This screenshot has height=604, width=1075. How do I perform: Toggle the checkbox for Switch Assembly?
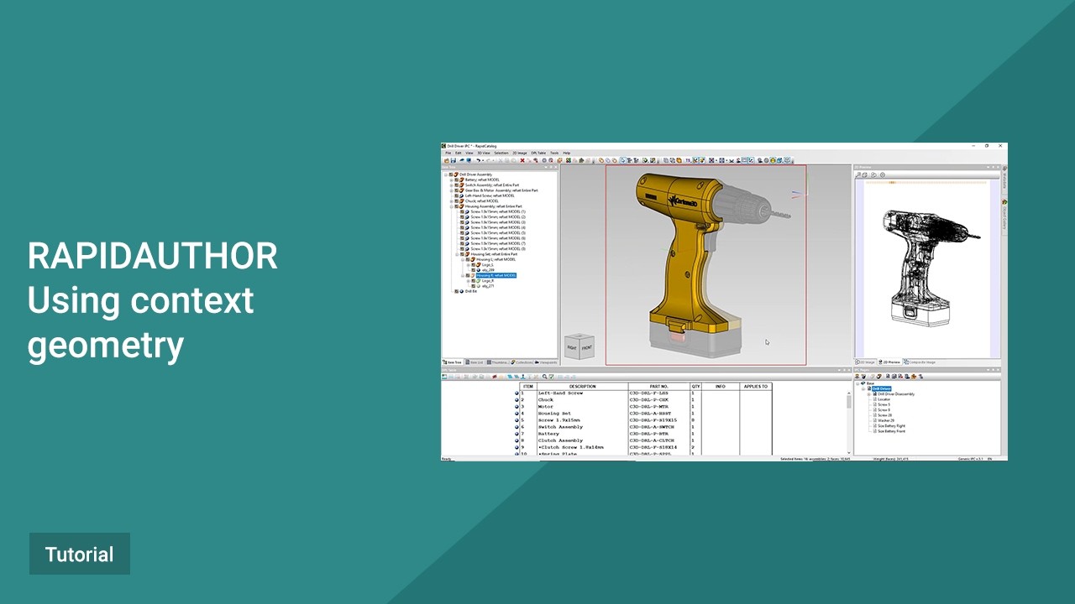coord(457,185)
